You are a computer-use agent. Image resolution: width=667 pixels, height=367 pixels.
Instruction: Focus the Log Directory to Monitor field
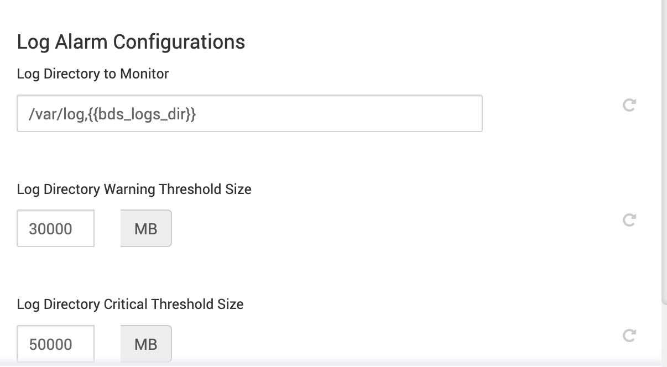[x=332, y=114]
